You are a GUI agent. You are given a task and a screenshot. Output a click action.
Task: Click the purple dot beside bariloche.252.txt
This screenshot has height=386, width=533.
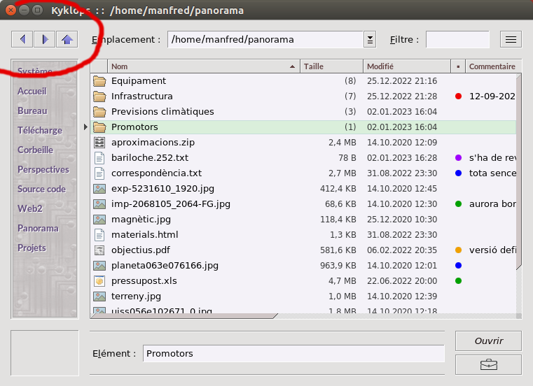[x=458, y=158]
